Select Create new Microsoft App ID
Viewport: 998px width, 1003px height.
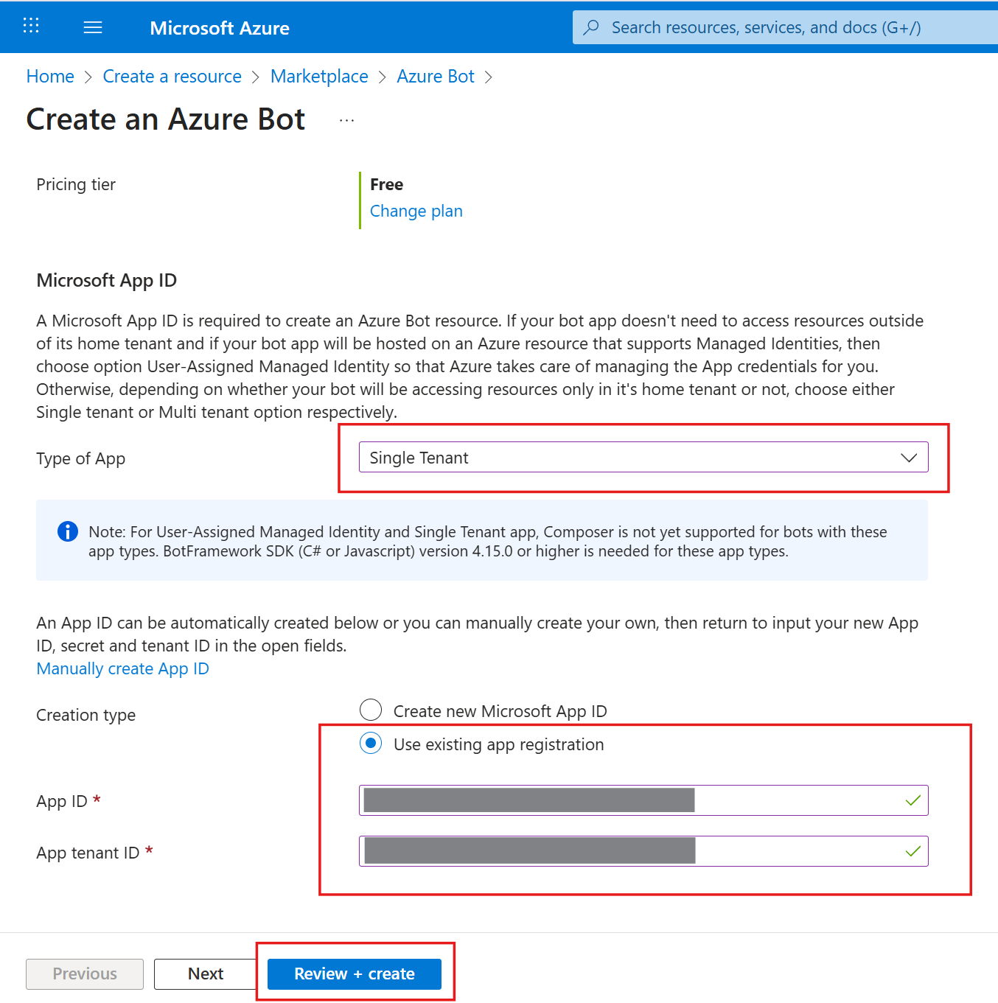[371, 710]
